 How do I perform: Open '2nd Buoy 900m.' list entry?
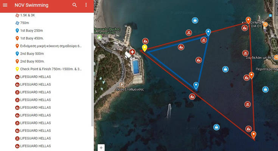coord(32,61)
